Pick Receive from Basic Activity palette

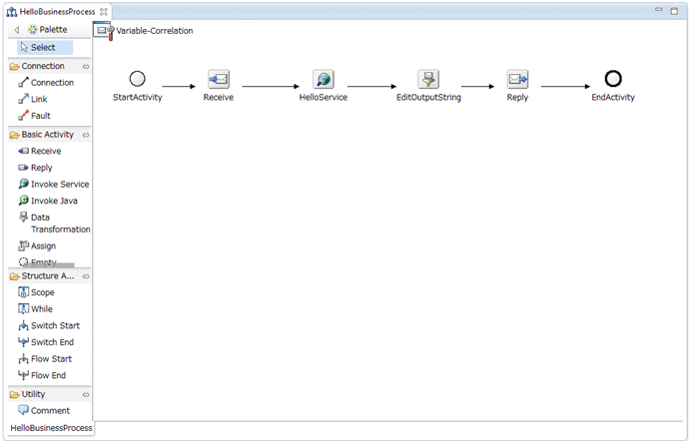(x=40, y=151)
